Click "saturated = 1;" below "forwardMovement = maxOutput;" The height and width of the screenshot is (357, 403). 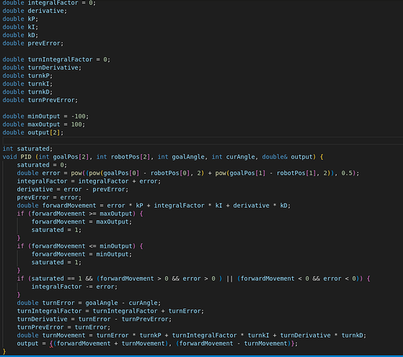[56, 230]
